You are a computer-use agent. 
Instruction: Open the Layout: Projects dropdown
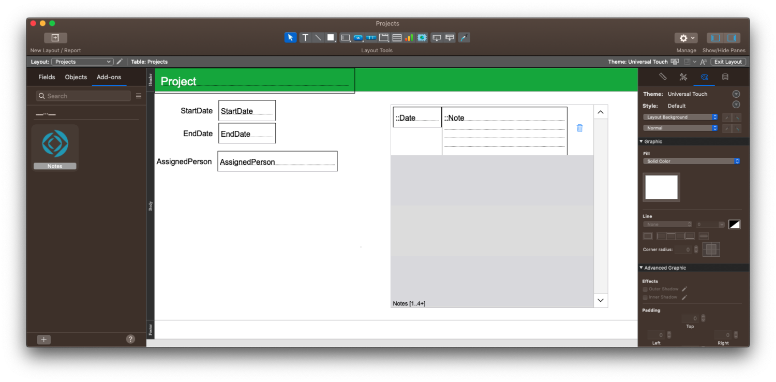[82, 62]
